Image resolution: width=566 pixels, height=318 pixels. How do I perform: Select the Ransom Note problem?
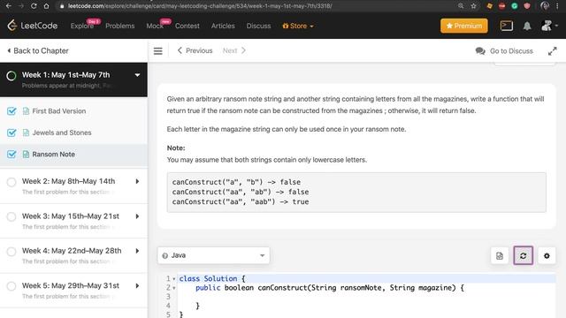[x=53, y=155]
